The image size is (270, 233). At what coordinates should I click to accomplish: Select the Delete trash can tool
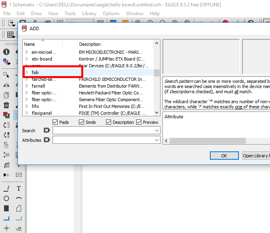pyautogui.click(x=6, y=105)
